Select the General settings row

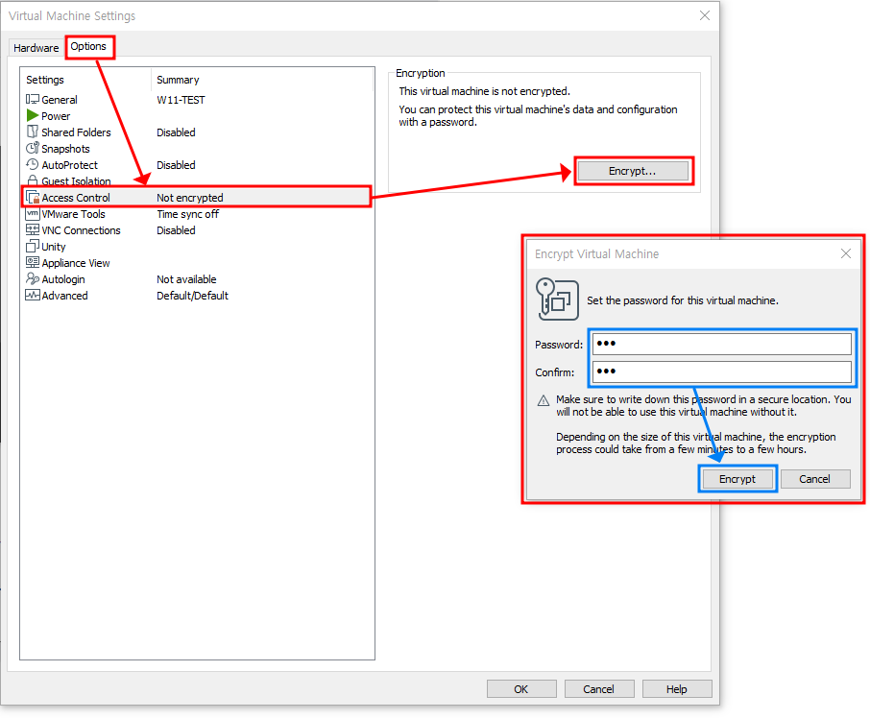pyautogui.click(x=197, y=100)
